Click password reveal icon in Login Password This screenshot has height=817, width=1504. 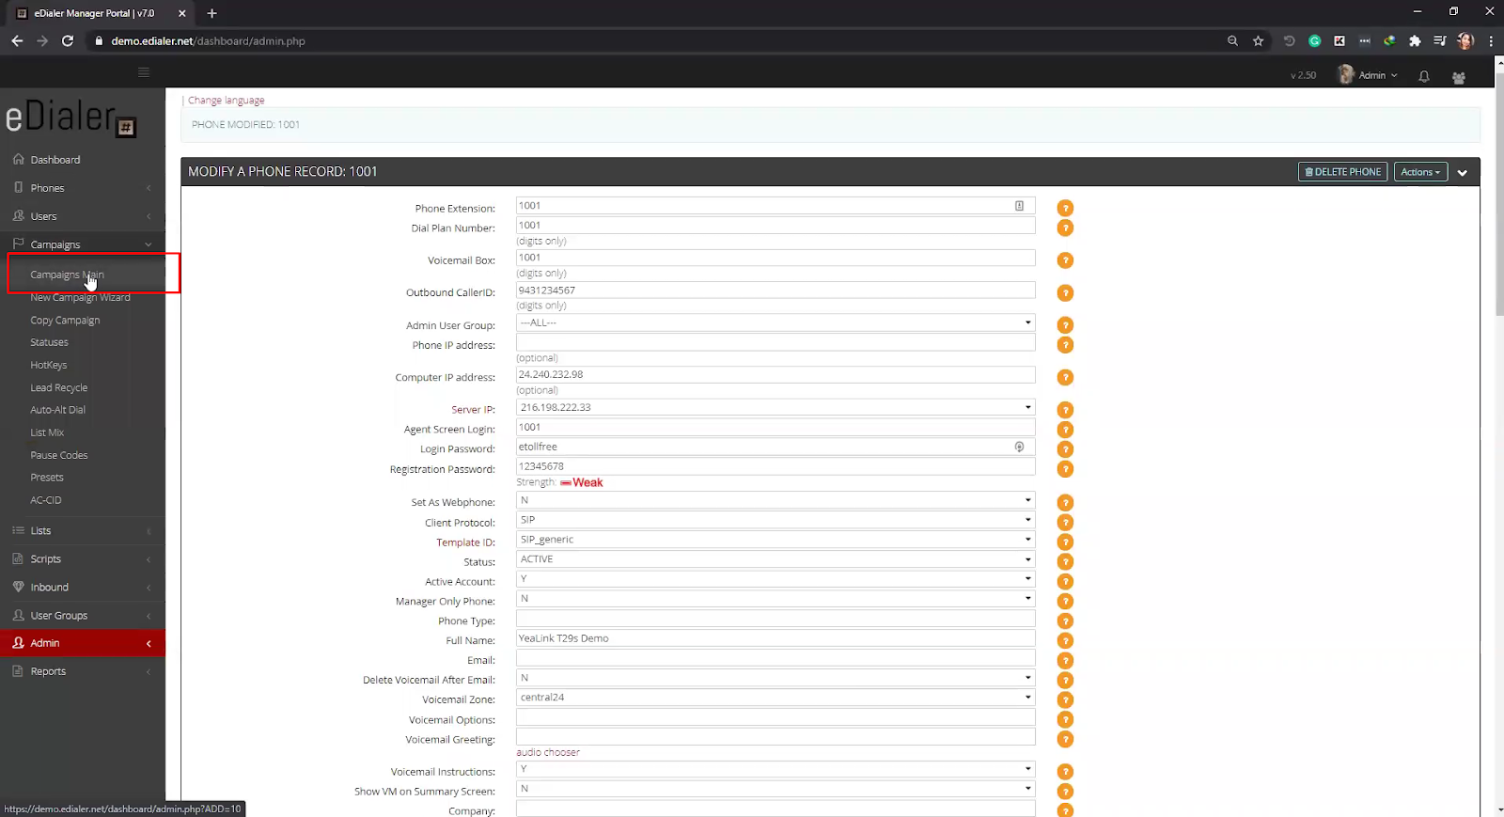click(x=1019, y=447)
